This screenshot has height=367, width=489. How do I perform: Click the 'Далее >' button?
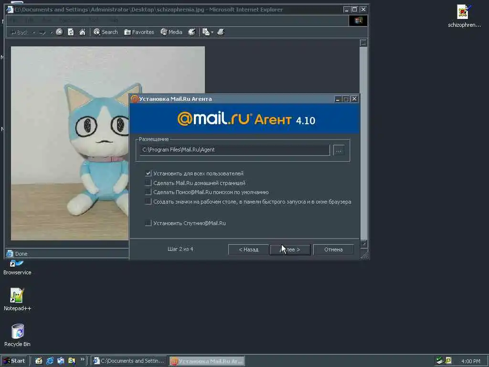pyautogui.click(x=290, y=249)
